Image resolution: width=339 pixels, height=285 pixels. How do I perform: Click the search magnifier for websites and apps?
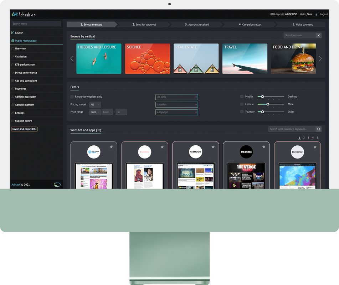point(319,129)
